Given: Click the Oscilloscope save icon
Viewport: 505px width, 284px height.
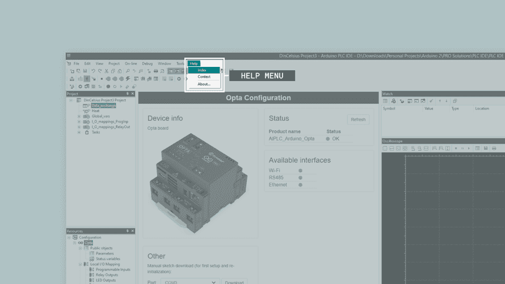Looking at the screenshot, I should pos(486,149).
